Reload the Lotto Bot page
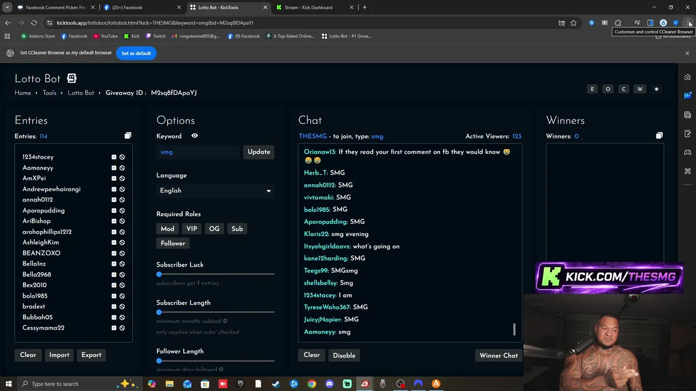 [34, 23]
